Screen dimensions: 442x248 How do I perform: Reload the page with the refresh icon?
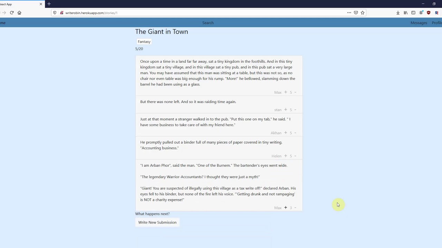tap(12, 13)
